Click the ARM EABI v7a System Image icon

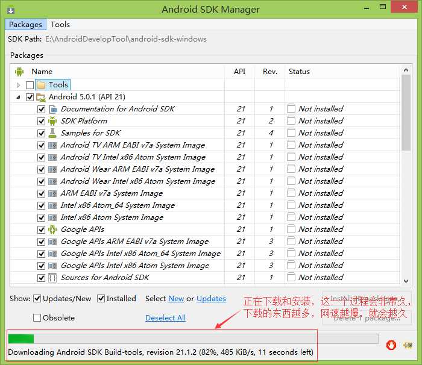click(53, 193)
